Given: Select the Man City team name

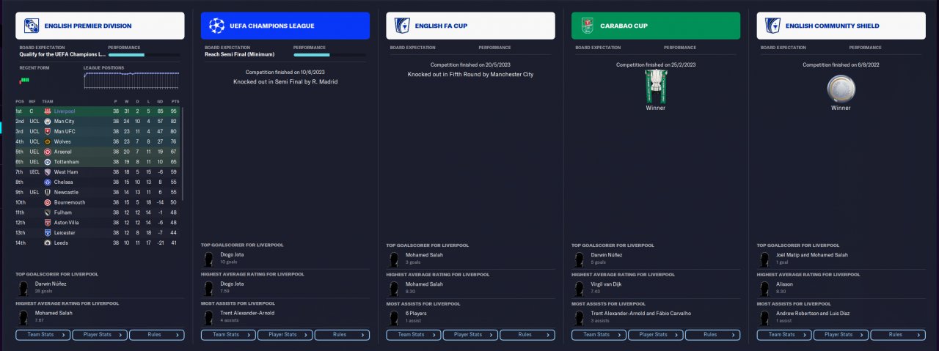Looking at the screenshot, I should [x=65, y=122].
